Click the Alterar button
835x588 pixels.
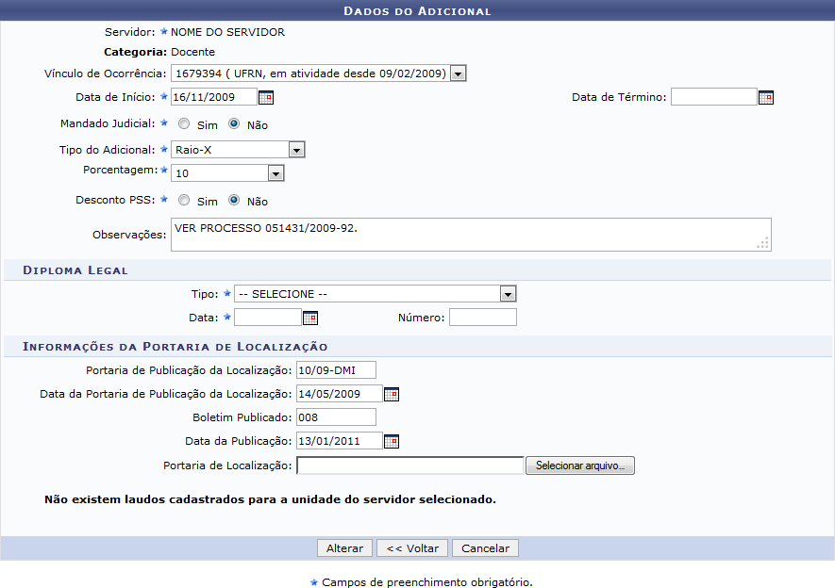tap(344, 548)
